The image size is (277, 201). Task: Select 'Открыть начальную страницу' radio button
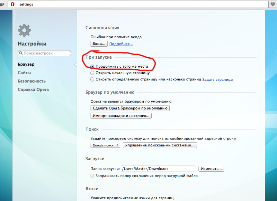(x=92, y=73)
